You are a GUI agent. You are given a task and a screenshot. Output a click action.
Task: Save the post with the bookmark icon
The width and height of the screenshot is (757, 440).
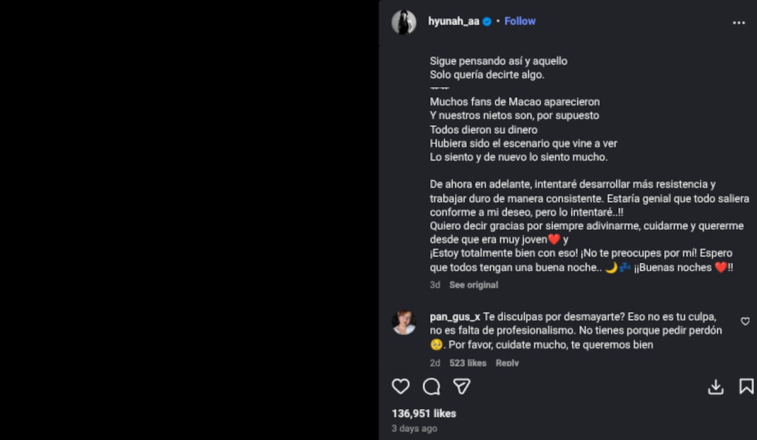coord(748,386)
